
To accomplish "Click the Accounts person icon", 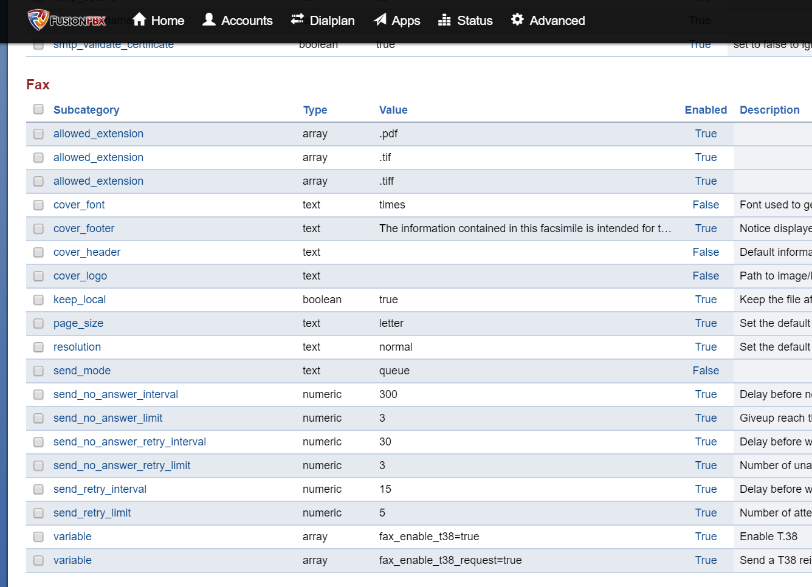I will pos(209,19).
